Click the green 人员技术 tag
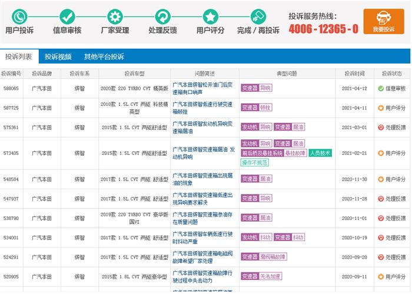The height and width of the screenshot is (294, 412). pyautogui.click(x=320, y=153)
